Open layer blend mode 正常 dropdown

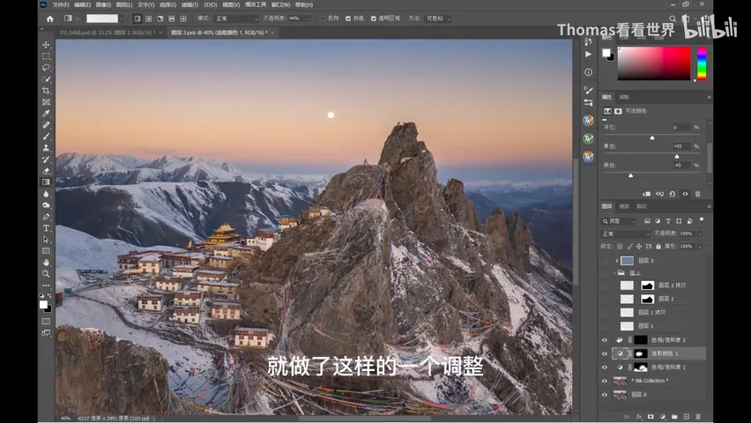coord(626,234)
